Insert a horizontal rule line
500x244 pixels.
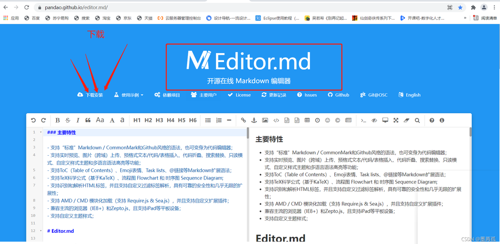coord(229,121)
